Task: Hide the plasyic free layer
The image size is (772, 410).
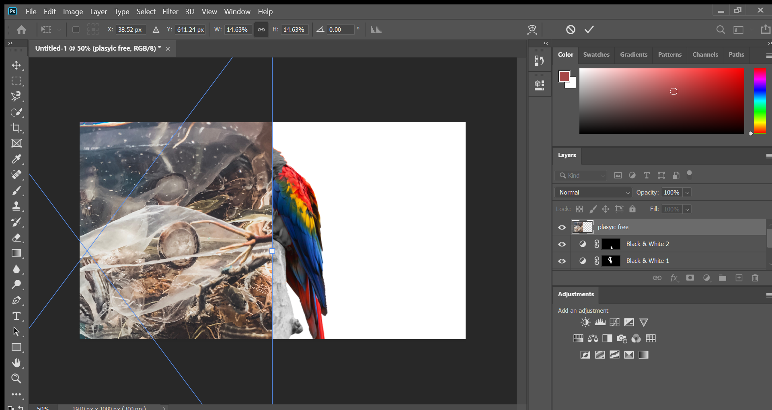Action: (x=562, y=228)
